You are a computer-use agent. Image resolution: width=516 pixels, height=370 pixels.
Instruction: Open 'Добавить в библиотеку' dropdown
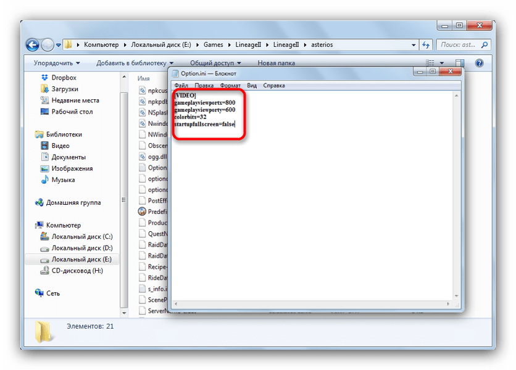coord(135,63)
